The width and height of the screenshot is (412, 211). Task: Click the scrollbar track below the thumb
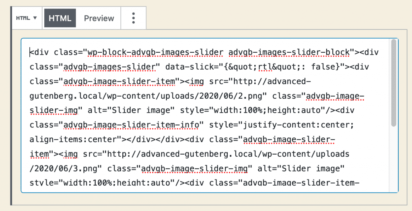pyautogui.click(x=393, y=161)
